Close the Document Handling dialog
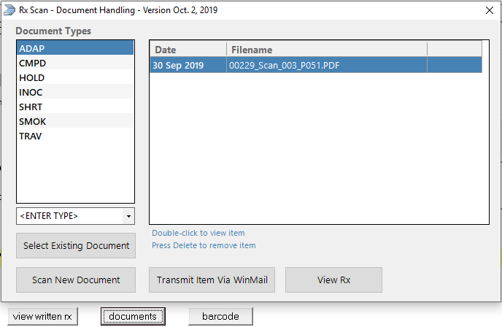 pyautogui.click(x=489, y=11)
